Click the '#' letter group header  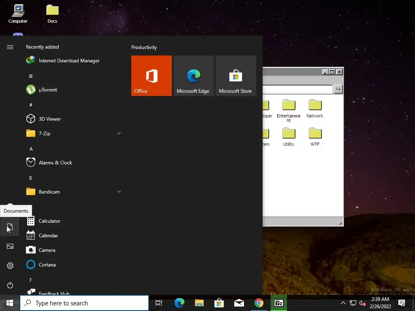click(x=31, y=105)
